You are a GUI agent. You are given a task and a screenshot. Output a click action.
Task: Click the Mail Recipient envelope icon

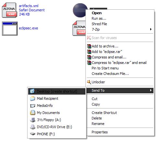pos(32,98)
